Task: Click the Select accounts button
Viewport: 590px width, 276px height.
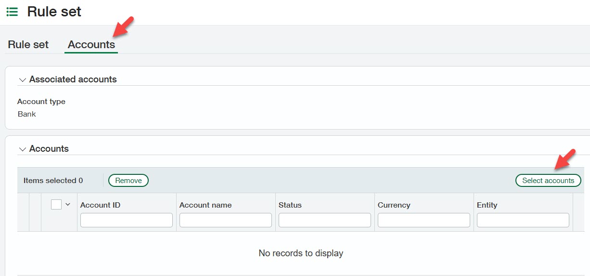Action: tap(548, 181)
